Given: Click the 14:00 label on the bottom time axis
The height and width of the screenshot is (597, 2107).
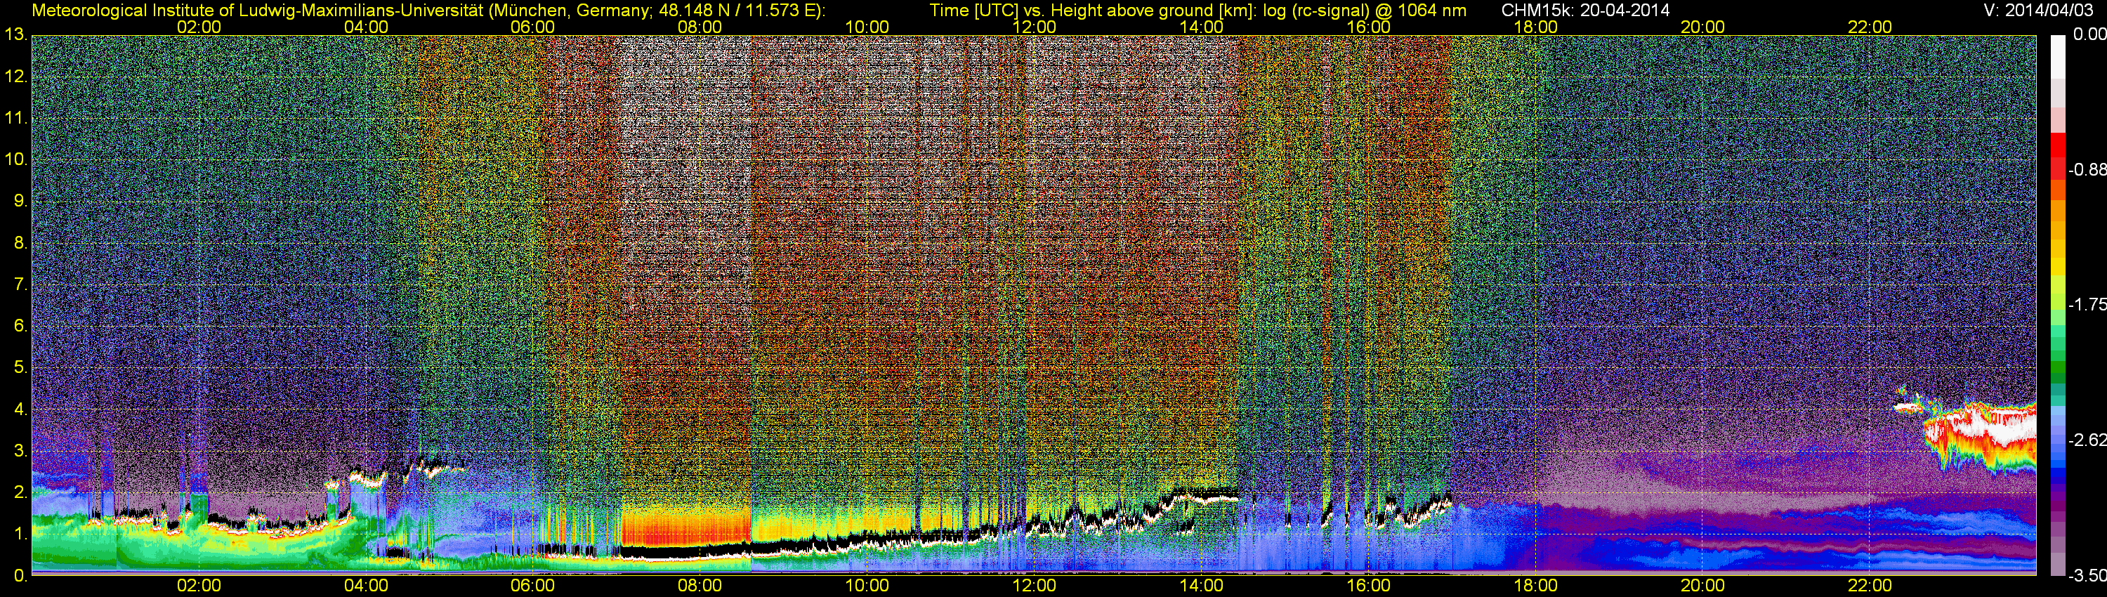Looking at the screenshot, I should (1202, 586).
